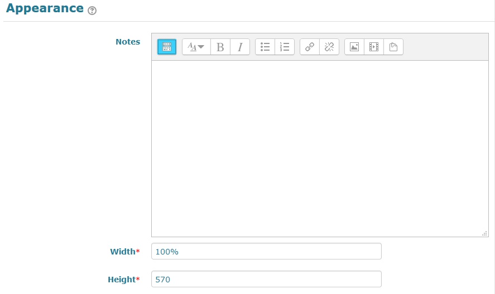495x294 pixels.
Task: Toggle italic formatting
Action: (240, 47)
